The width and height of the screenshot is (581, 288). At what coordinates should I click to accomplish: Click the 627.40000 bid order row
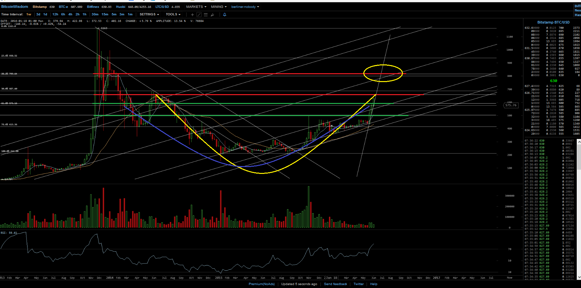pos(552,86)
